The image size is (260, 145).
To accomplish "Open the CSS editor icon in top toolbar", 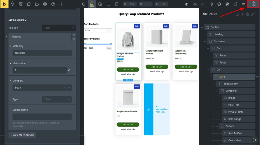I will click(21, 4).
